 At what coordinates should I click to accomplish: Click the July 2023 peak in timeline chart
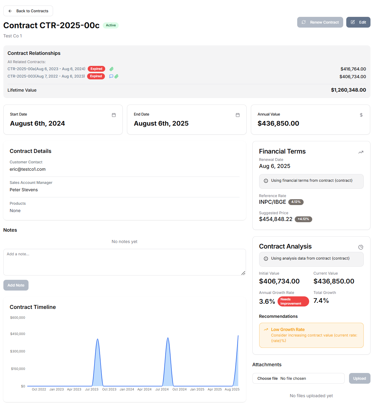coord(98,339)
